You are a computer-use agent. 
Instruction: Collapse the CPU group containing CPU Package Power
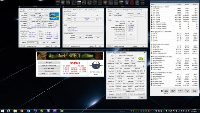[x=152, y=44]
